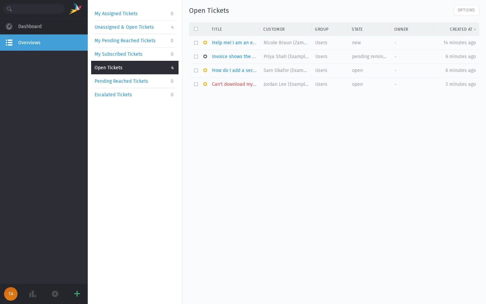
Task: Open the Dashboard gauge icon
Action: pyautogui.click(x=9, y=26)
